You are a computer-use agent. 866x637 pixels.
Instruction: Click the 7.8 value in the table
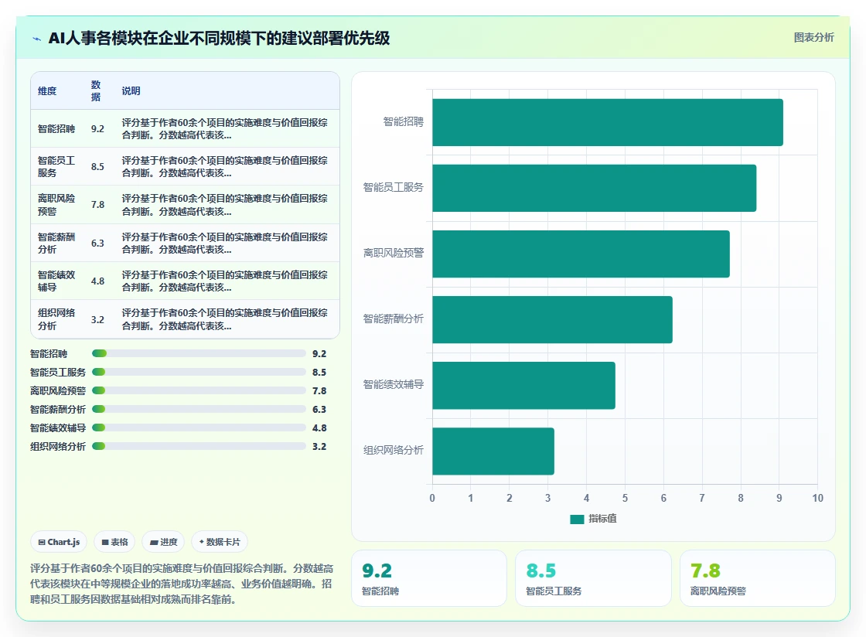(97, 205)
